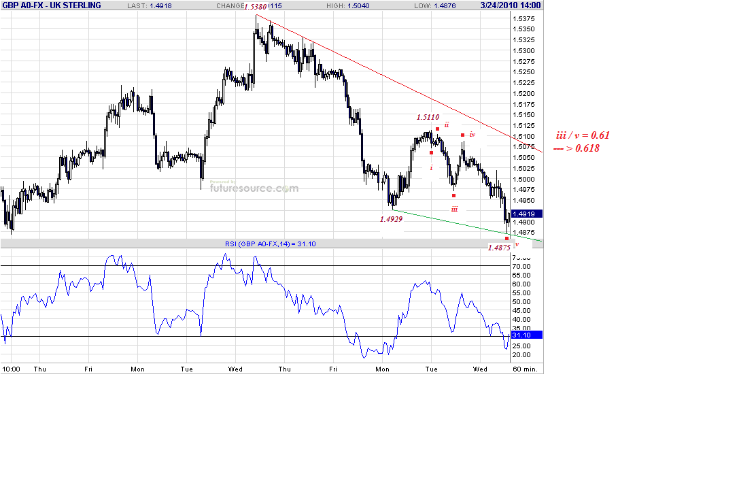The height and width of the screenshot is (483, 756).
Task: Click the Wed label beside 60 min.
Action: coord(480,369)
